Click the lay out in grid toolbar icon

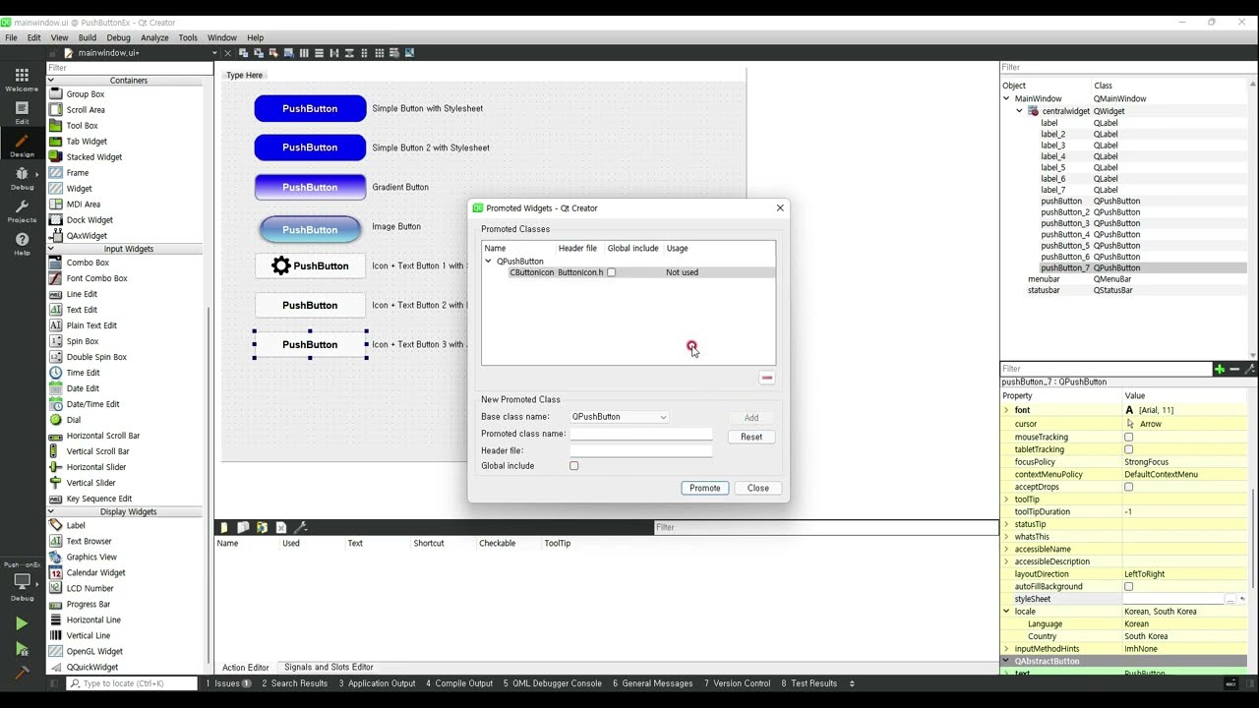pos(380,53)
